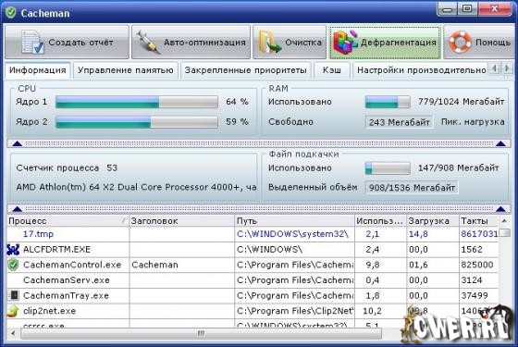The height and width of the screenshot is (347, 518).
Task: Start Авто-оптимизация
Action: (191, 43)
